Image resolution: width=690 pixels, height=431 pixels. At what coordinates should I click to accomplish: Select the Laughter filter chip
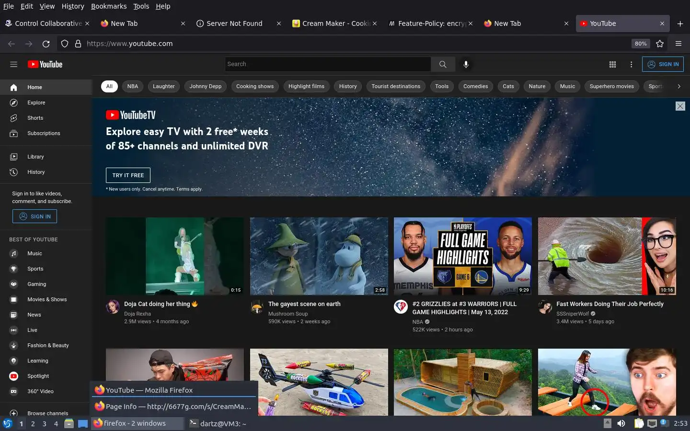point(164,86)
